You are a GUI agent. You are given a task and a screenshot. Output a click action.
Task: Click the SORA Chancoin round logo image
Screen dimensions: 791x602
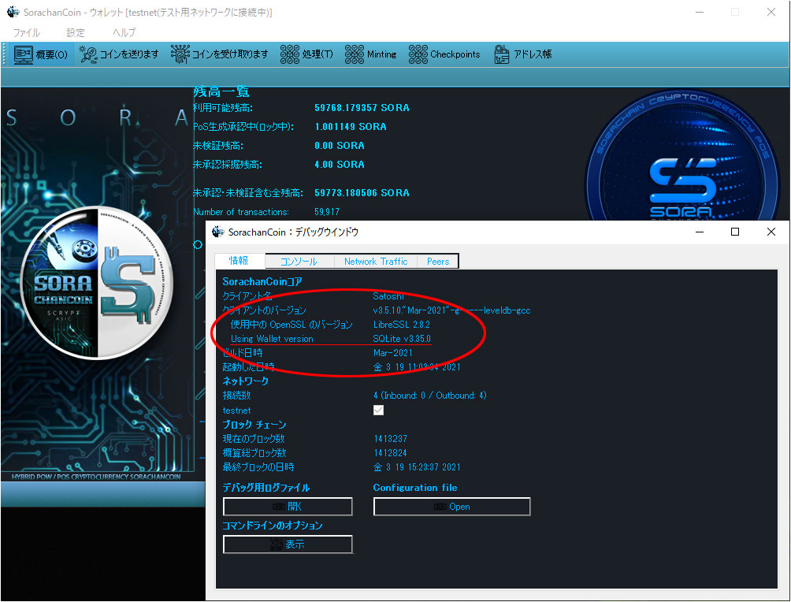click(97, 283)
